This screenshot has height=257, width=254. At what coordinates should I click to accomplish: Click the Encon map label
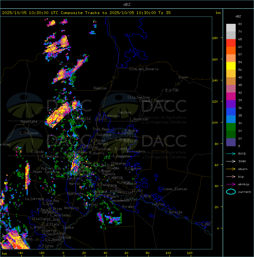pos(183,77)
